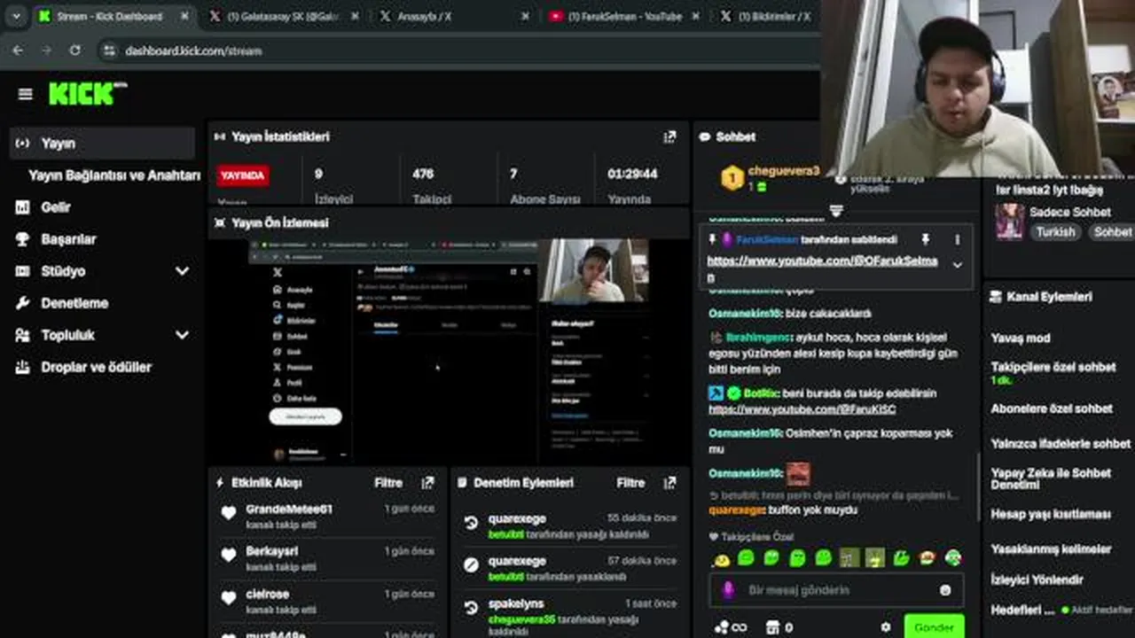Click the unban icon of the 55 dakika önce entry
The image size is (1135, 638).
pyautogui.click(x=471, y=523)
